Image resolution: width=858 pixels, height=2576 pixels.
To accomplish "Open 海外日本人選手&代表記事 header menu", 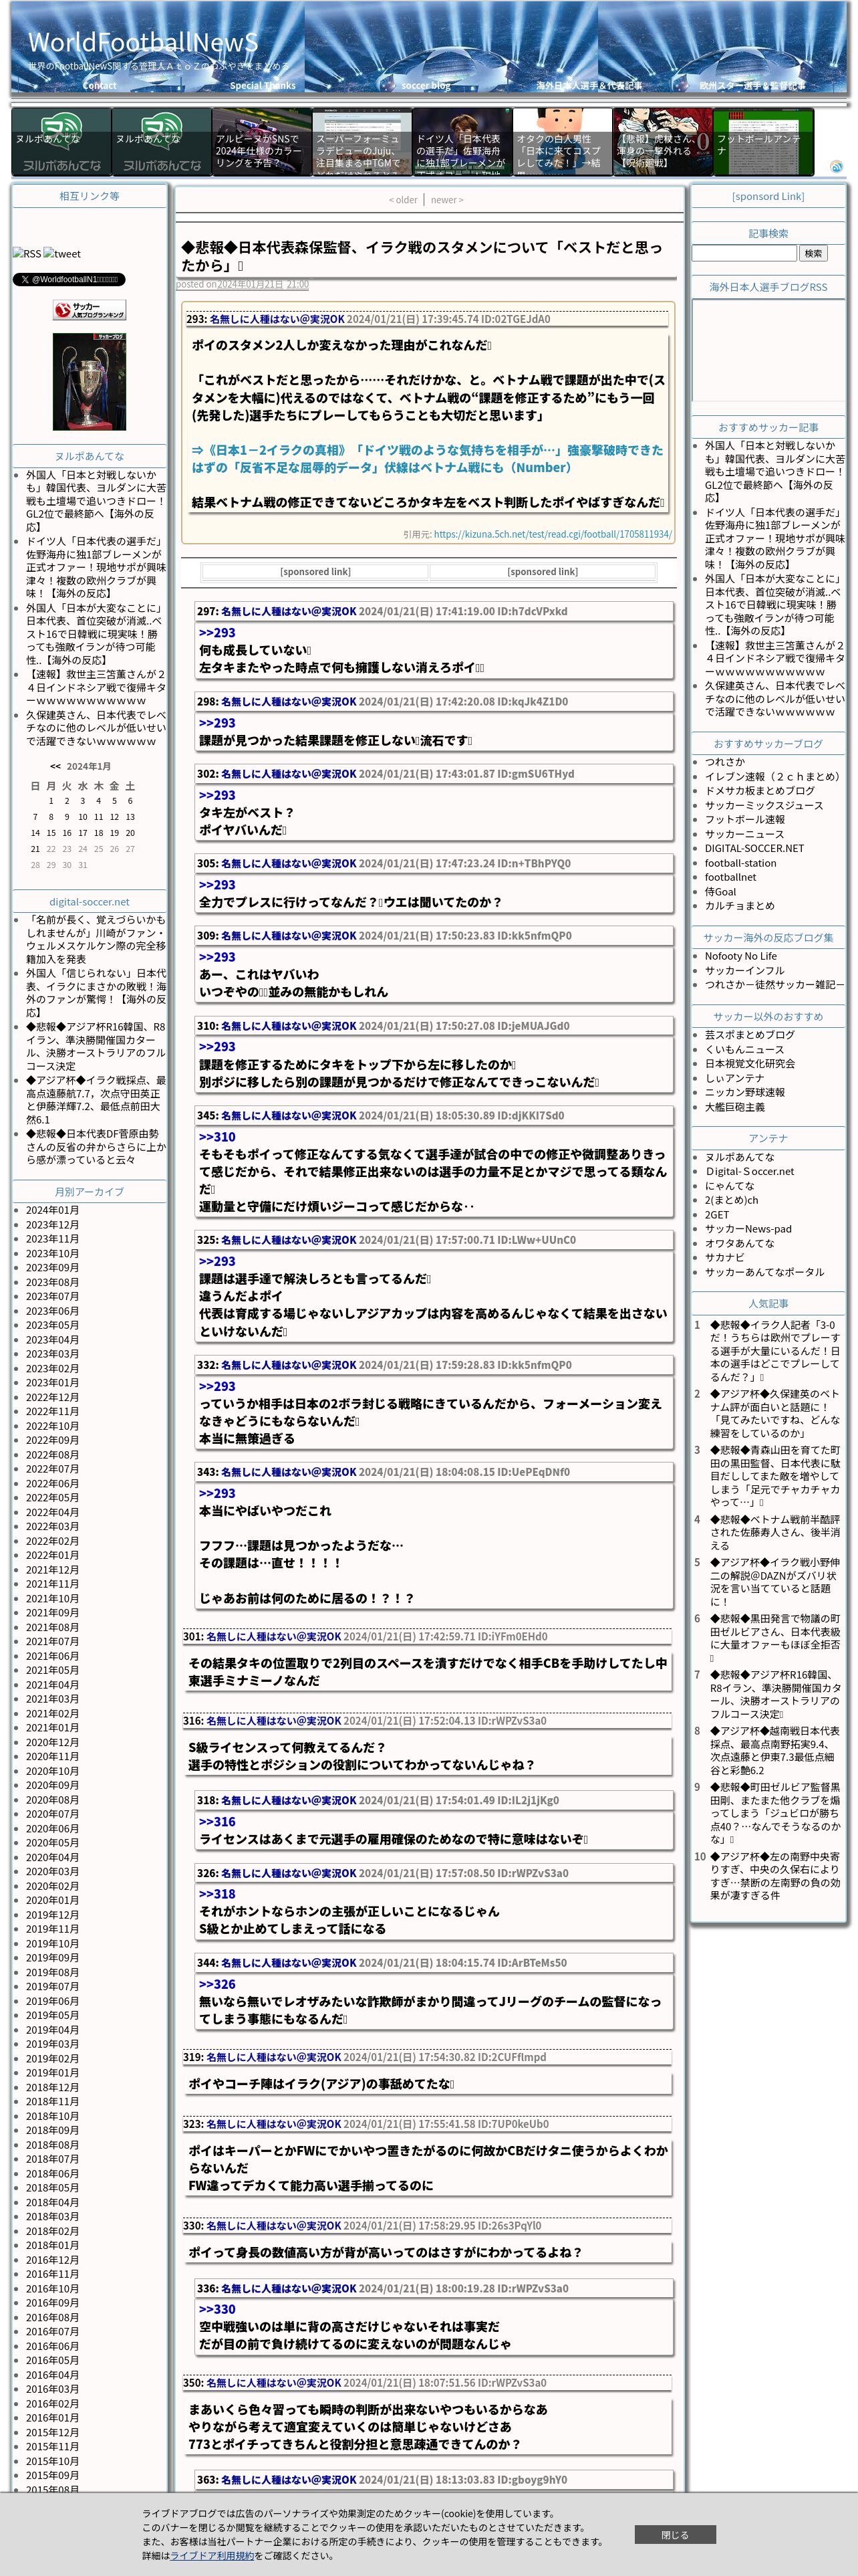I will (589, 86).
